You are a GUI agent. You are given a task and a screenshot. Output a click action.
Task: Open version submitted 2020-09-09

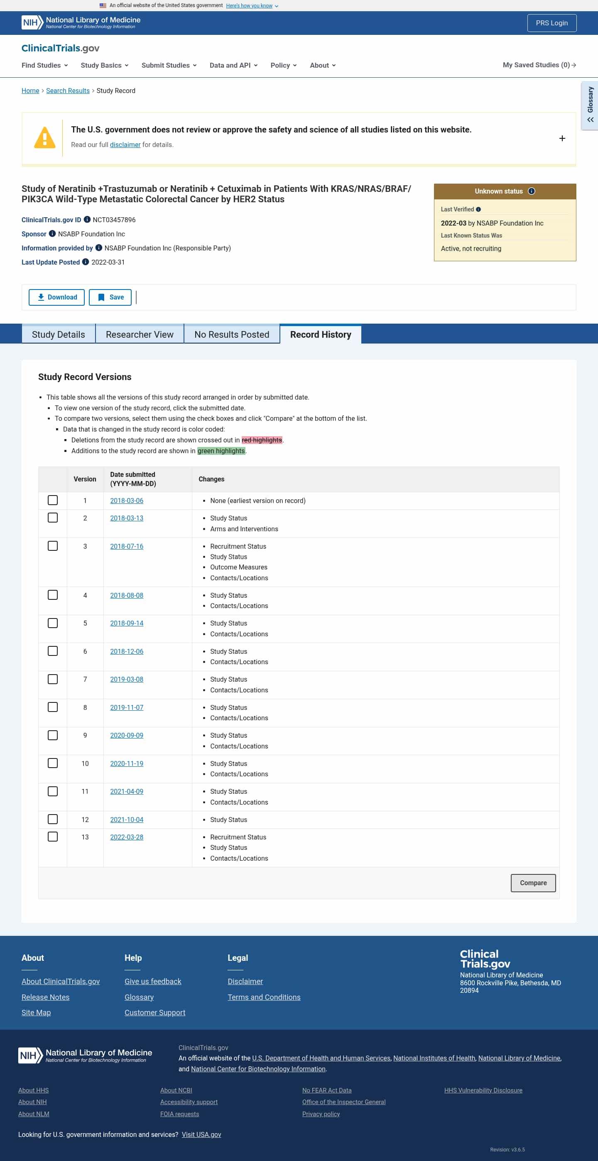[127, 735]
